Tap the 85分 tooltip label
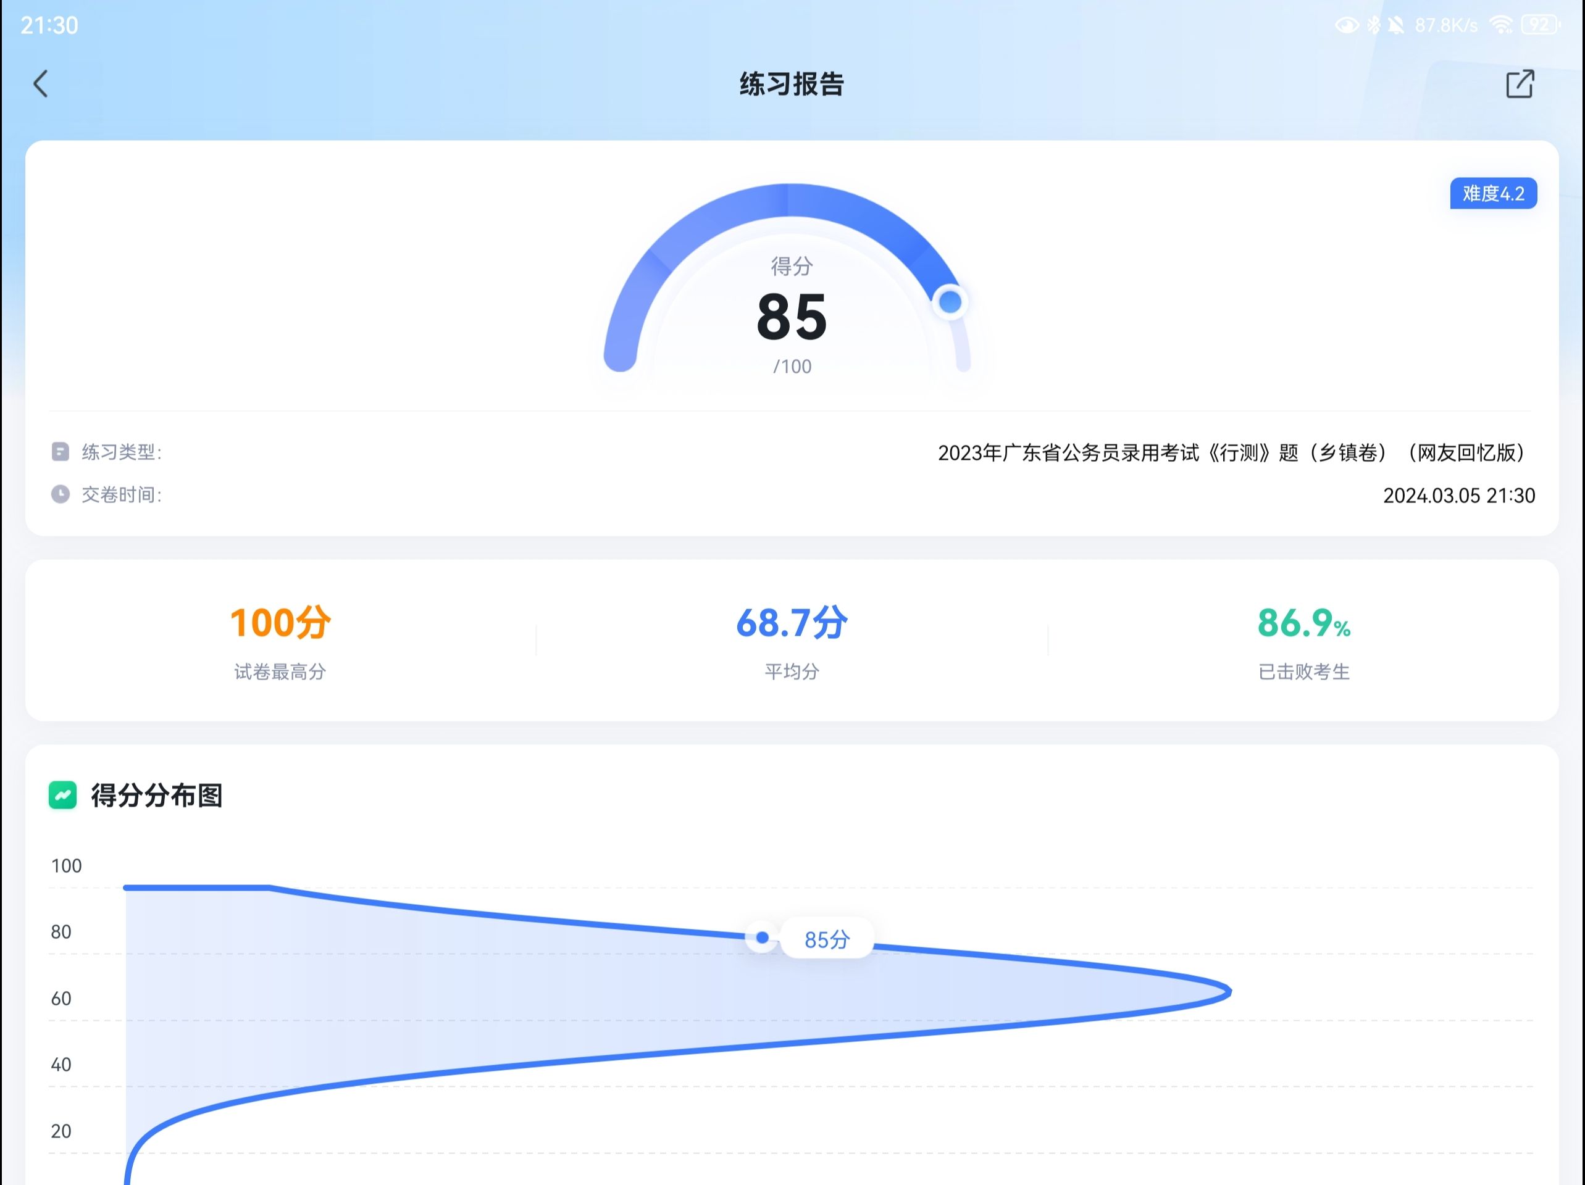 [827, 939]
